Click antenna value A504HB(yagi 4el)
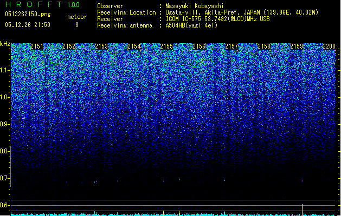 [191, 25]
